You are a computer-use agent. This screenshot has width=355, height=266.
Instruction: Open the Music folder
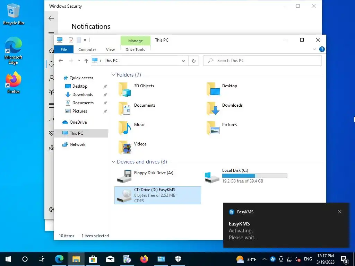(132, 128)
